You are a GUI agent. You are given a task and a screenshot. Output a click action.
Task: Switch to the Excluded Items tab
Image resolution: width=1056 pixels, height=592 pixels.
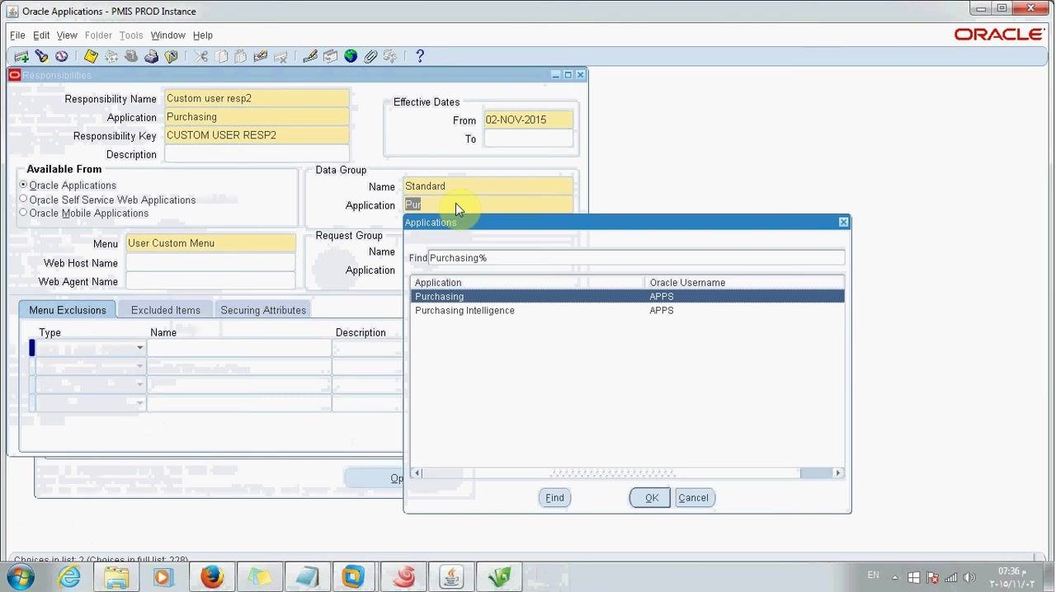166,310
